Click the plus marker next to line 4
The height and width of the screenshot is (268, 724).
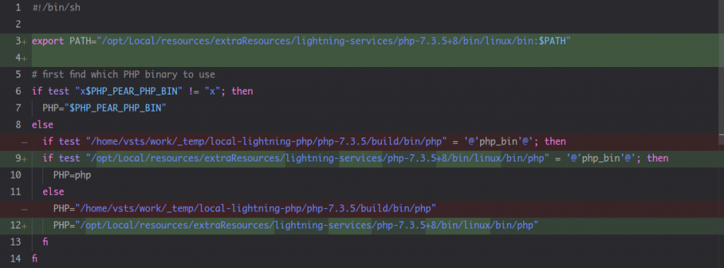[25, 59]
